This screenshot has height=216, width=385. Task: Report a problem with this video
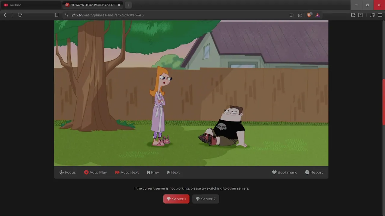(x=314, y=172)
